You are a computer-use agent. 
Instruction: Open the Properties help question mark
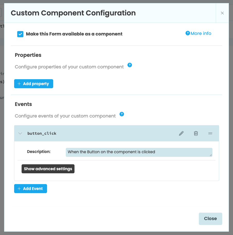pos(130,65)
